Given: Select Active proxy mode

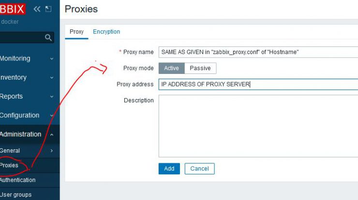Looking at the screenshot, I should [171, 68].
